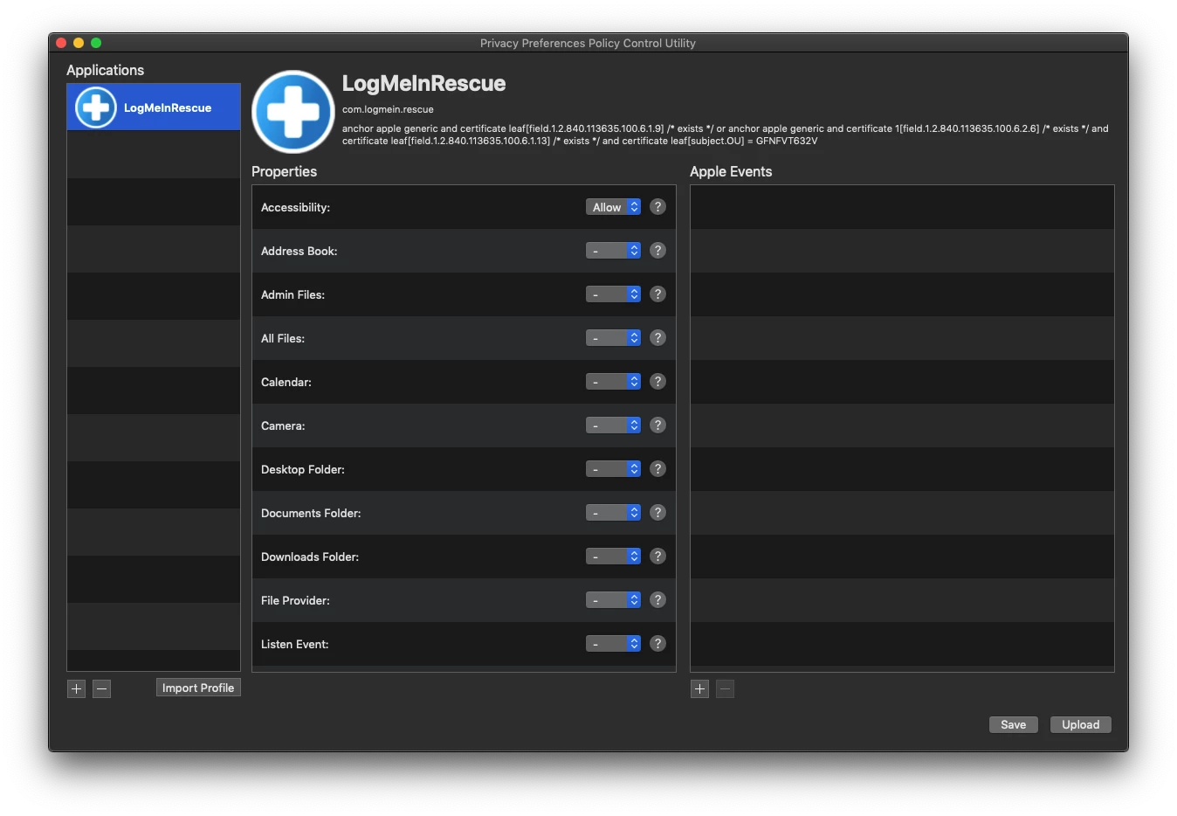Click the LogMeInRescue heading title
Viewport: 1177px width, 816px height.
pos(423,83)
